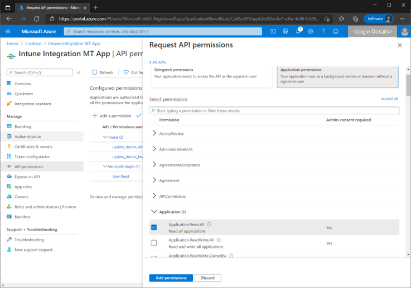Open the portal hamburger menu
Viewport: 411px width, 288px height.
[x=8, y=31]
